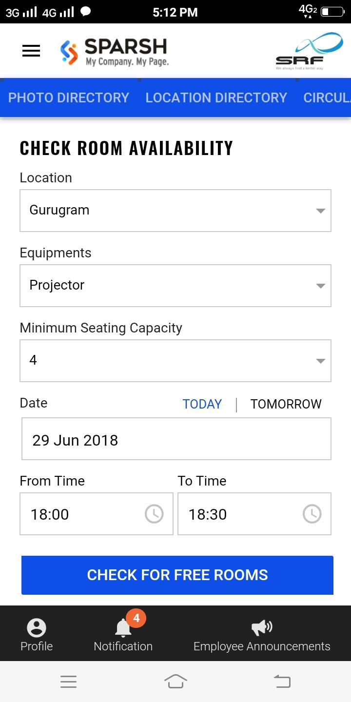Expand the Equipments dropdown showing Projector

tap(175, 286)
